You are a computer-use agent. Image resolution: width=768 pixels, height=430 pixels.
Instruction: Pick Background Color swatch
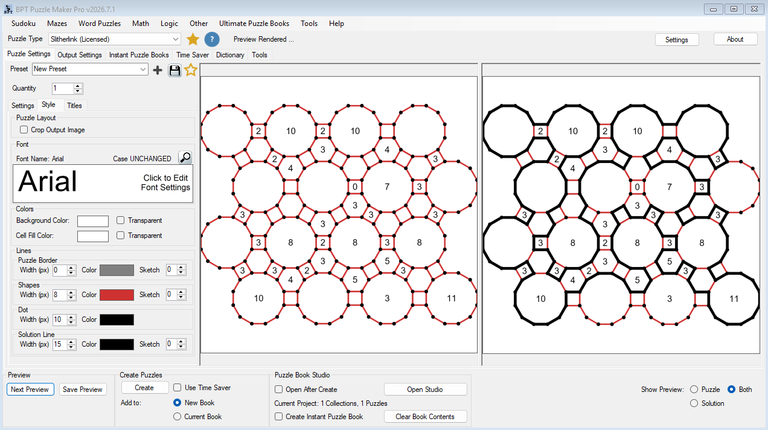pos(93,221)
